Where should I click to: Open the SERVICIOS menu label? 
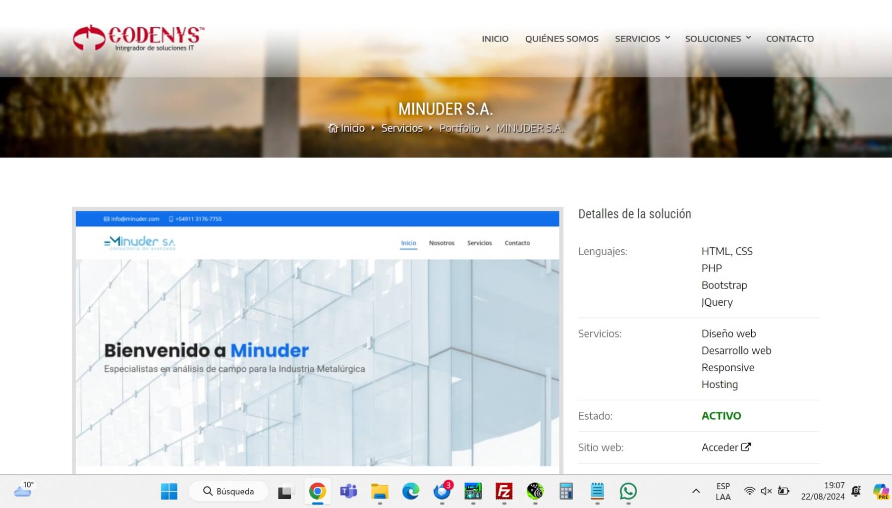coord(637,39)
